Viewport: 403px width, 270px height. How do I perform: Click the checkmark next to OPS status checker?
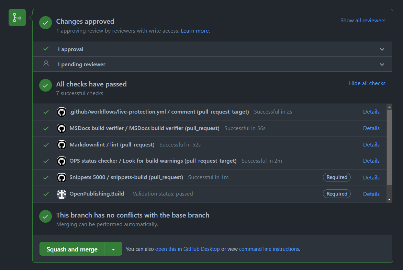click(46, 161)
